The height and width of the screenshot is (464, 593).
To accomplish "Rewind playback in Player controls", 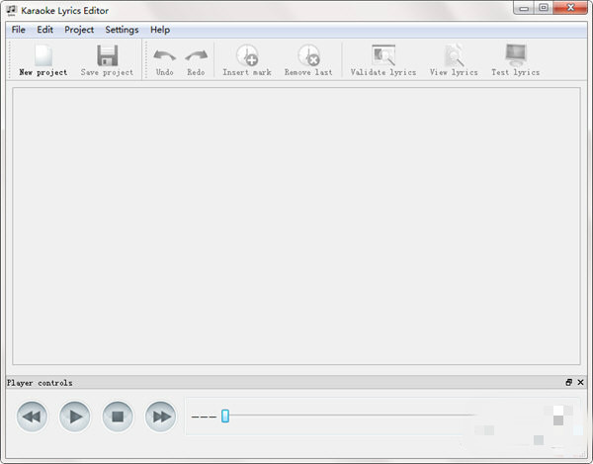I will [x=33, y=417].
